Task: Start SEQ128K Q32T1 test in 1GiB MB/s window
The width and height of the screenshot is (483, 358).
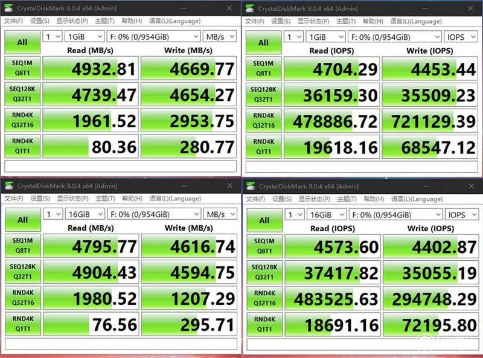Action: pyautogui.click(x=22, y=94)
